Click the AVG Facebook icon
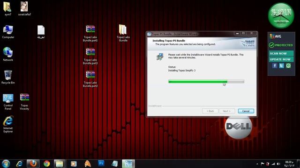This screenshot has width=300, height=168. (x=275, y=66)
